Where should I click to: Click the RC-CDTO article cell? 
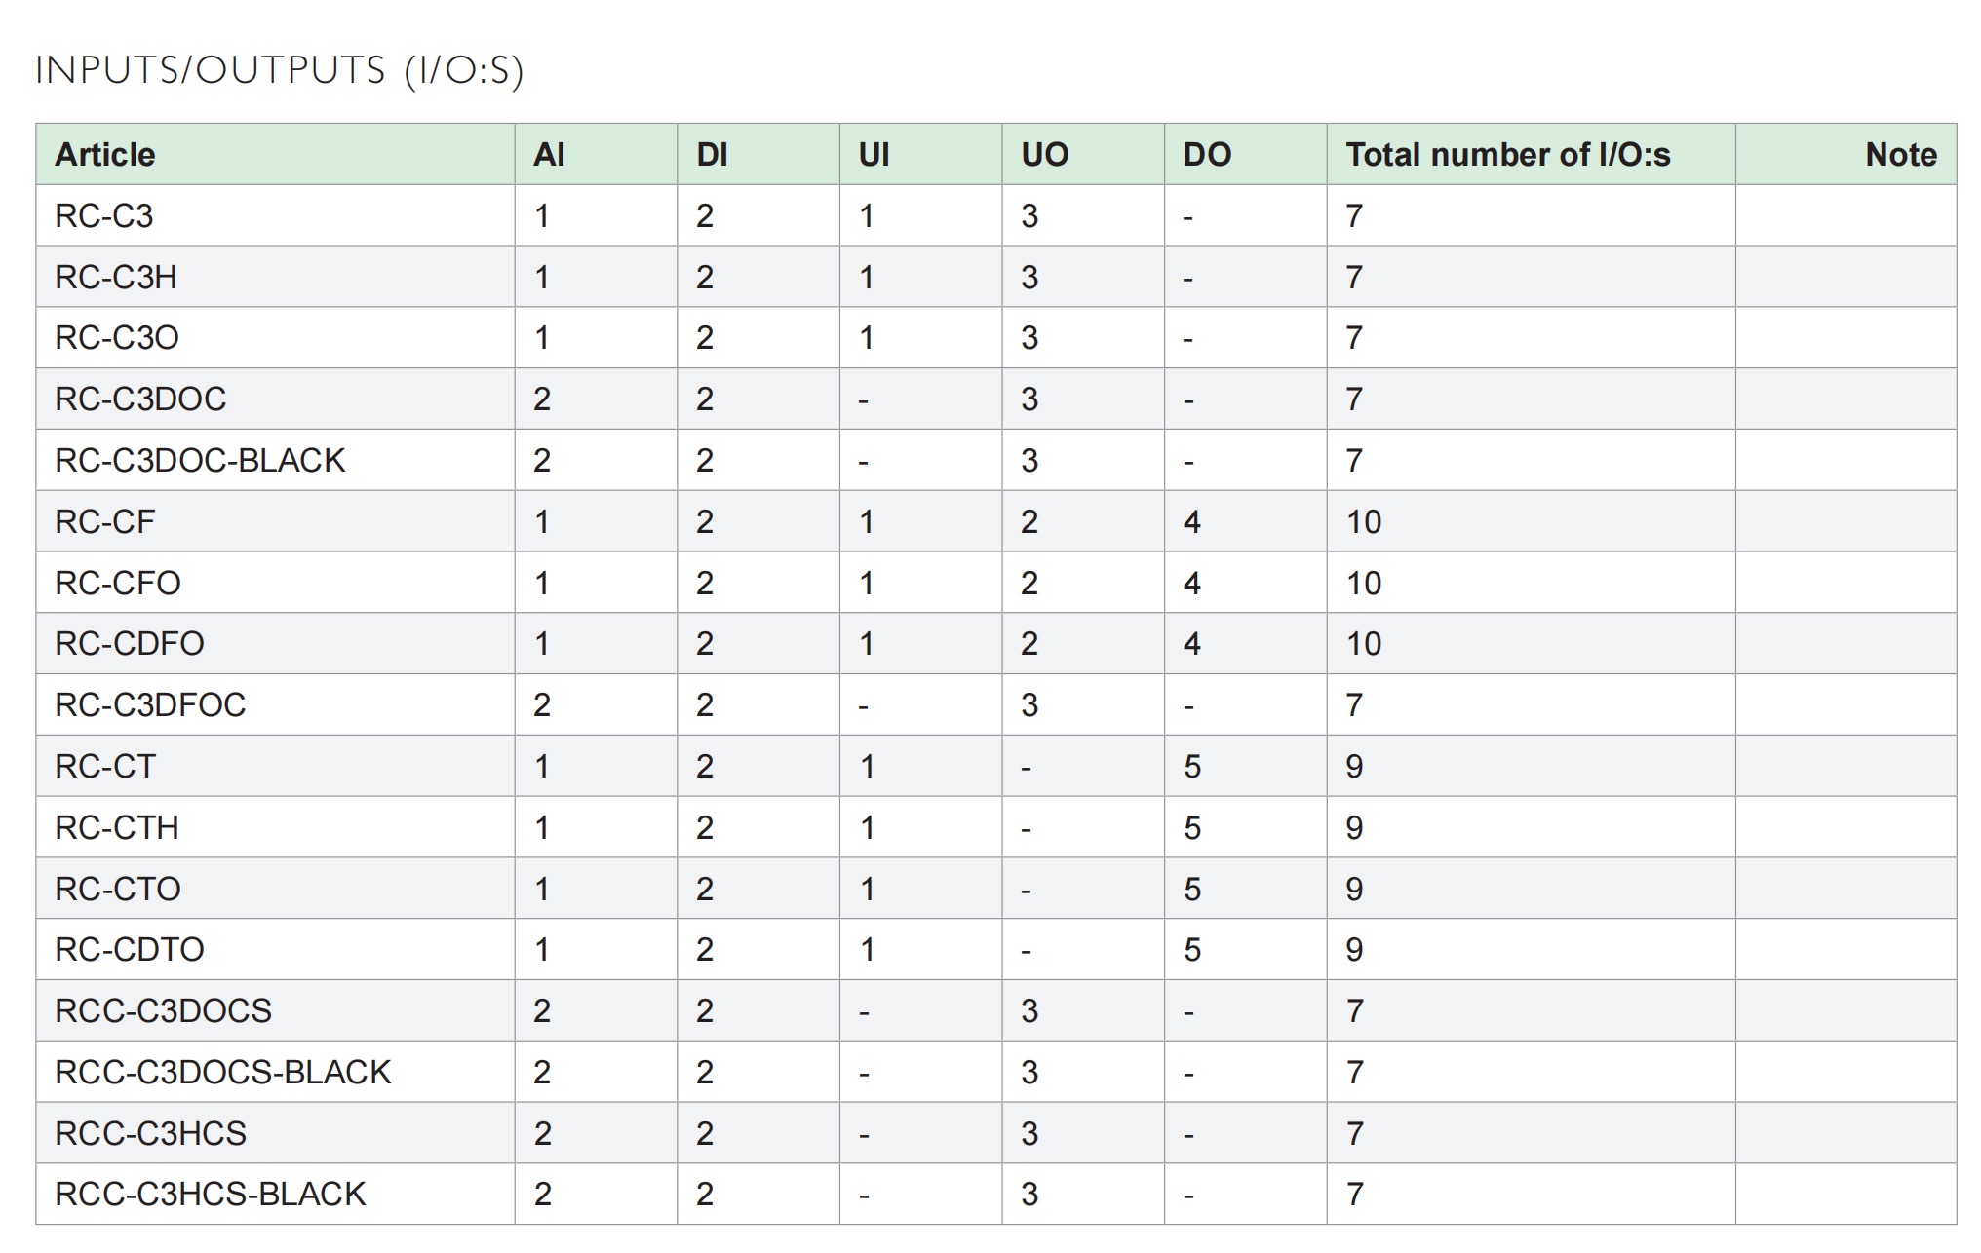click(130, 950)
